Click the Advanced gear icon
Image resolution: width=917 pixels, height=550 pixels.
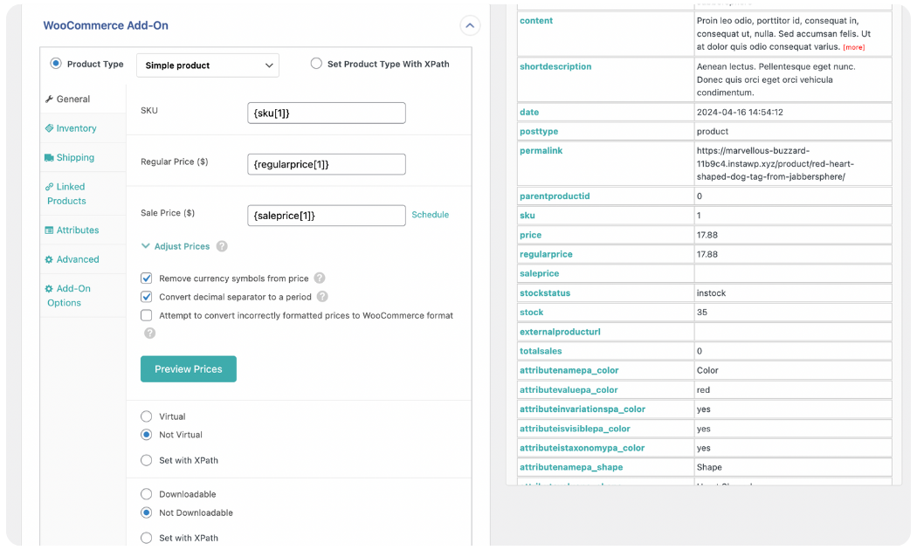[x=49, y=259]
